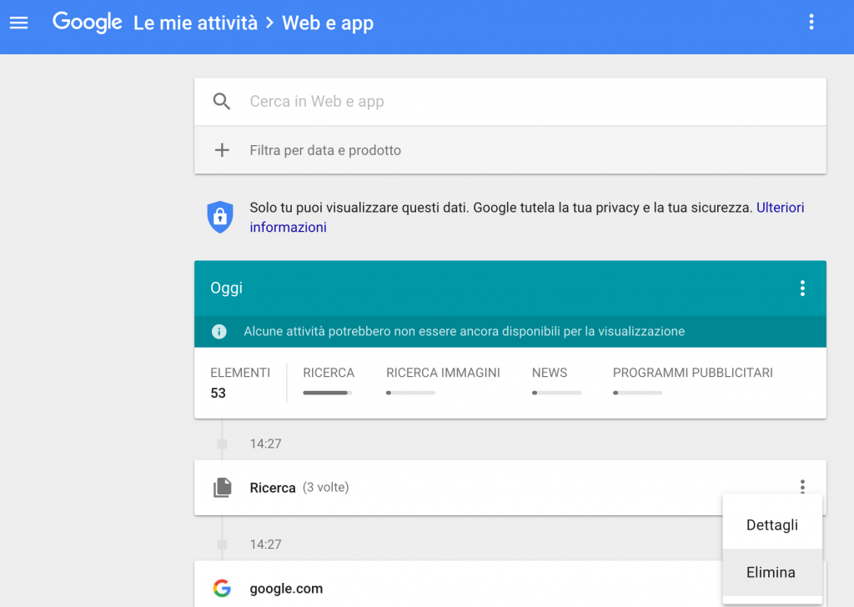Click the Oggi section heading
The image size is (854, 607).
click(227, 288)
